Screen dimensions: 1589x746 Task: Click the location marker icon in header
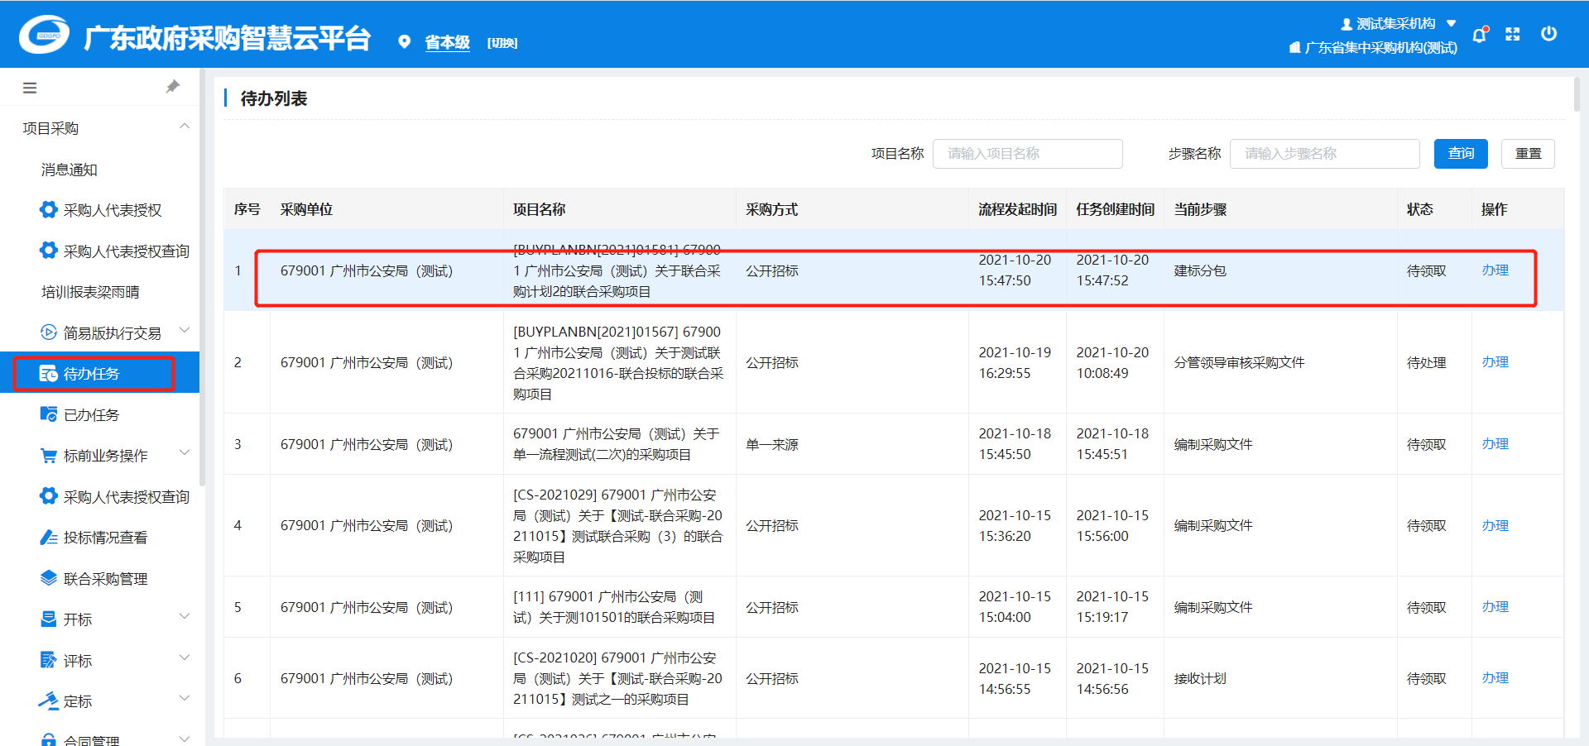pos(404,42)
